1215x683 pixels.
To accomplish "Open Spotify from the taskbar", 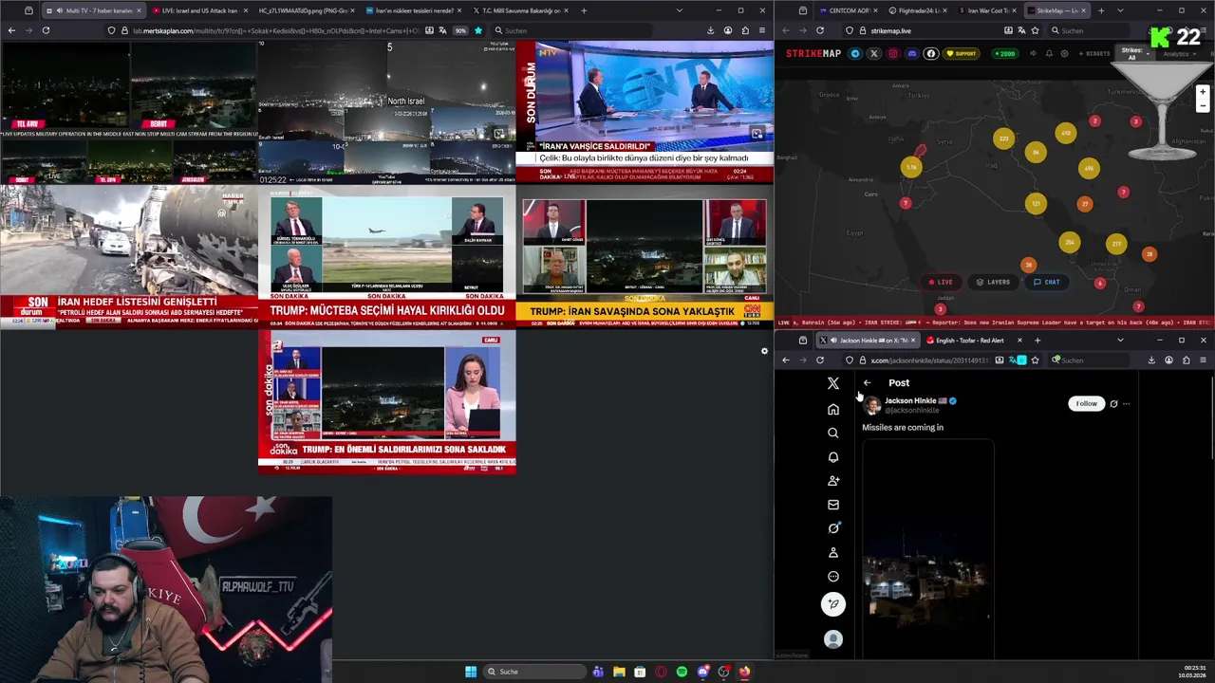I will coord(682,672).
